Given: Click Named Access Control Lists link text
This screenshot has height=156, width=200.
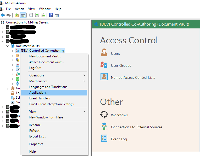Looking at the screenshot, I should pos(133,77).
